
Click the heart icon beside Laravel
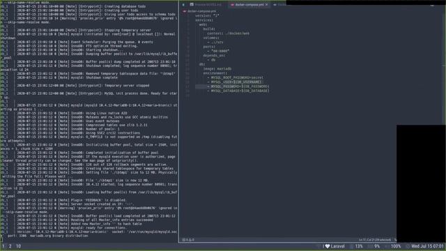tap(328, 246)
